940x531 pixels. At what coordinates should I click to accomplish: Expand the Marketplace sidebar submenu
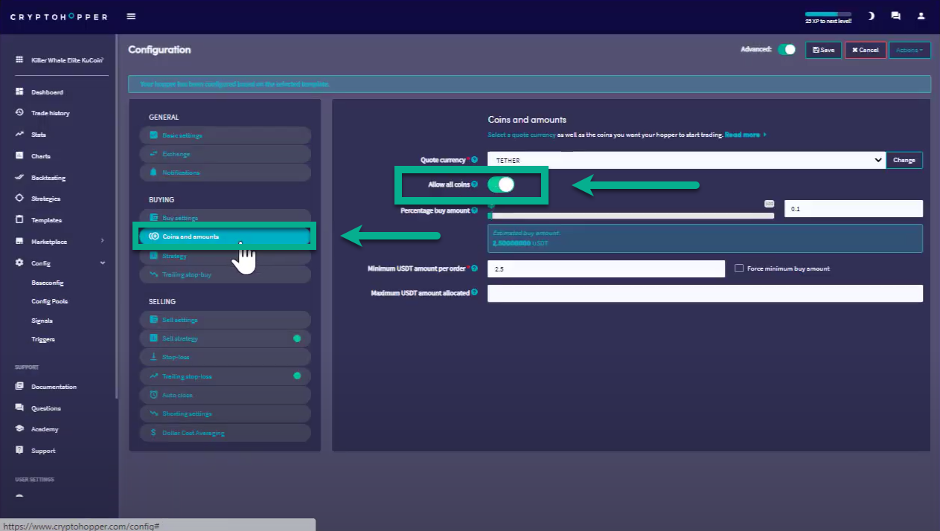coord(102,241)
